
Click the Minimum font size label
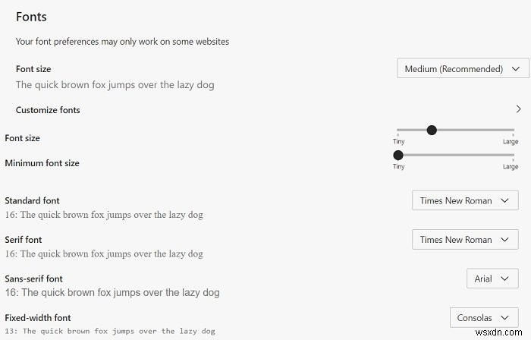pyautogui.click(x=42, y=163)
